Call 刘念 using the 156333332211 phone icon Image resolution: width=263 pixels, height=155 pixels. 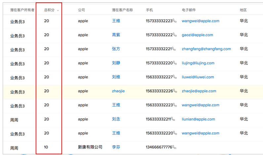[x=173, y=119]
